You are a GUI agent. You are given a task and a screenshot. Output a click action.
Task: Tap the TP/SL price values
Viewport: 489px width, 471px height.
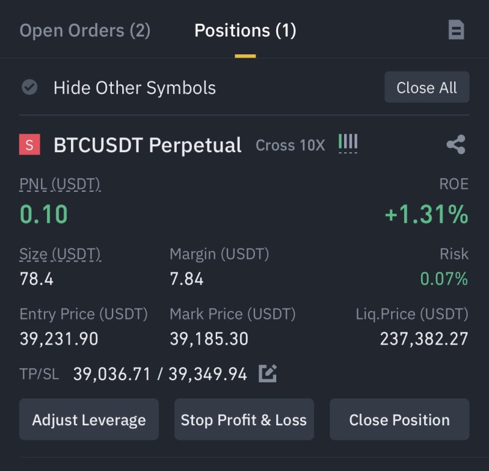coord(160,374)
